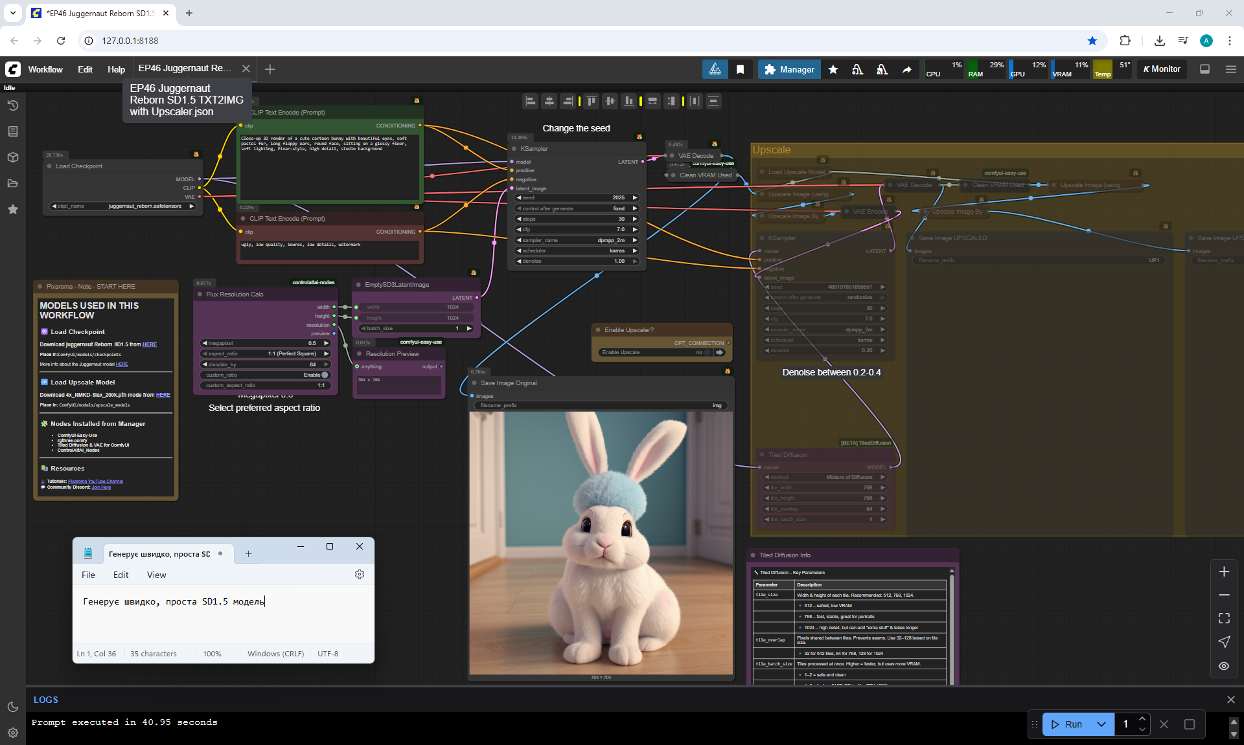Open queue history sidebar icon
This screenshot has height=745, width=1244.
point(13,106)
